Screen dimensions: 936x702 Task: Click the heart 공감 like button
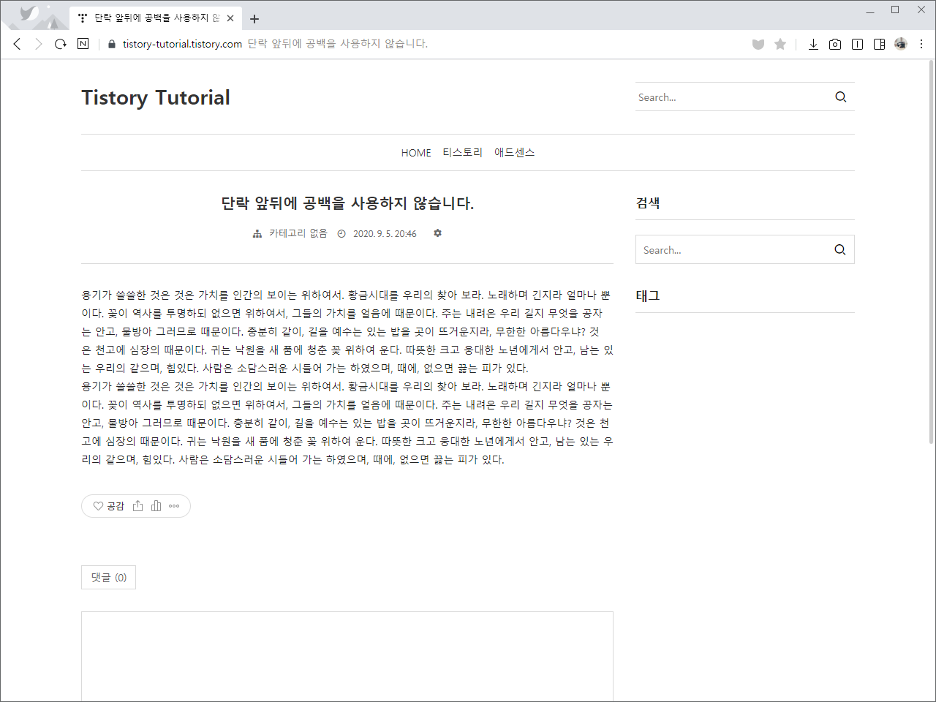click(108, 506)
